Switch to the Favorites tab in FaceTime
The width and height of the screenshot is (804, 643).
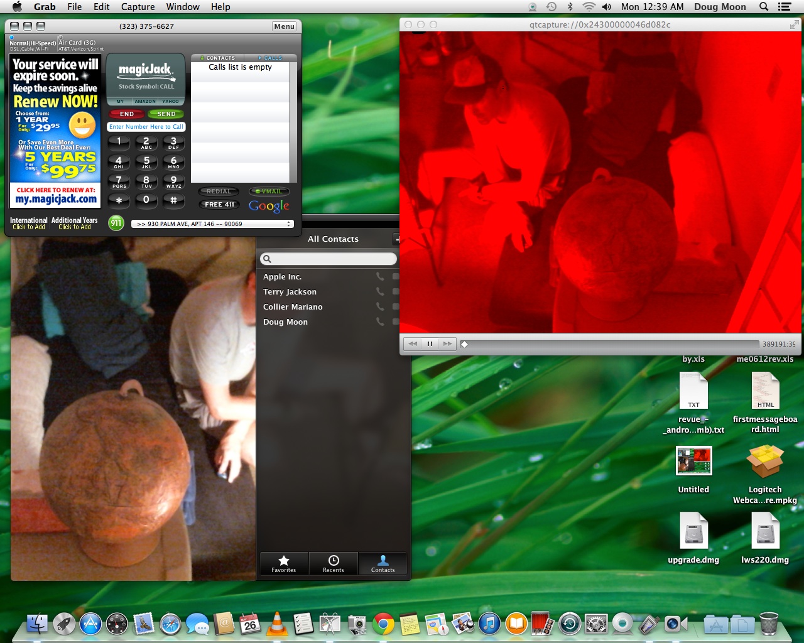284,563
